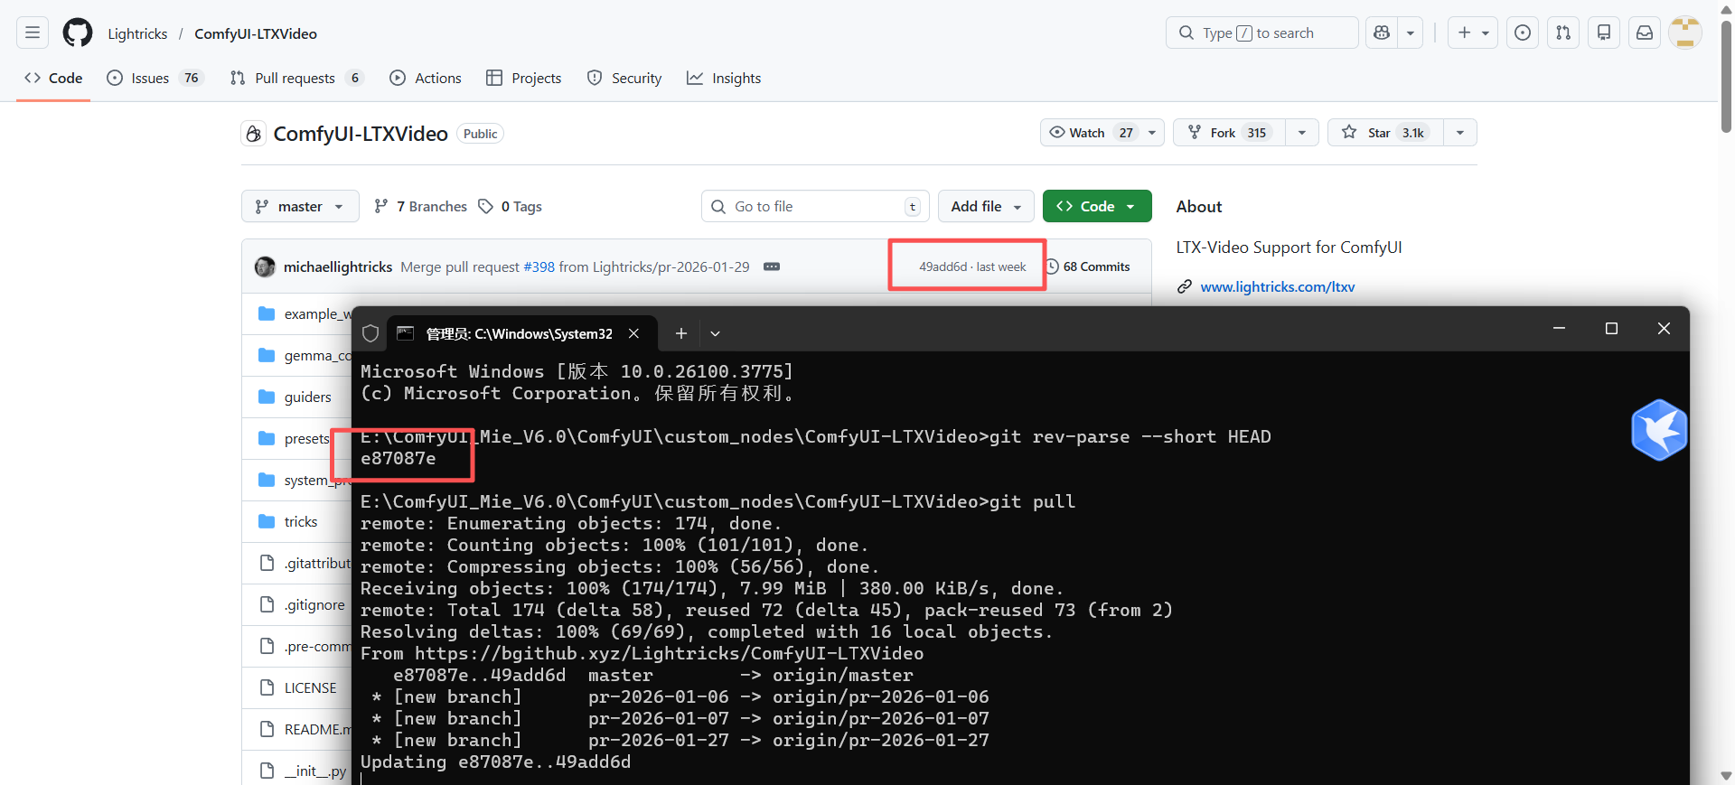Open the repositories shortcut icon in header

[1604, 33]
